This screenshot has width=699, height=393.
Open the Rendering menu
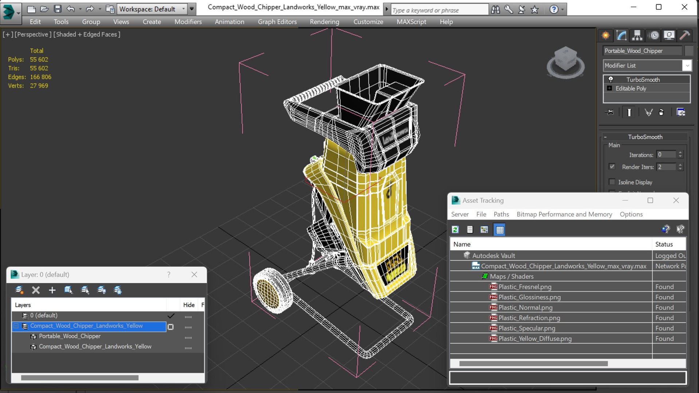pyautogui.click(x=325, y=22)
